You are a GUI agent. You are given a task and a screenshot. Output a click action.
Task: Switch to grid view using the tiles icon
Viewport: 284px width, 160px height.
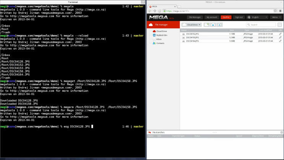tap(280, 25)
